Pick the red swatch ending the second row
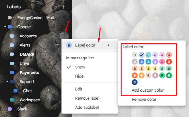The image size is (189, 117). click(169, 62)
